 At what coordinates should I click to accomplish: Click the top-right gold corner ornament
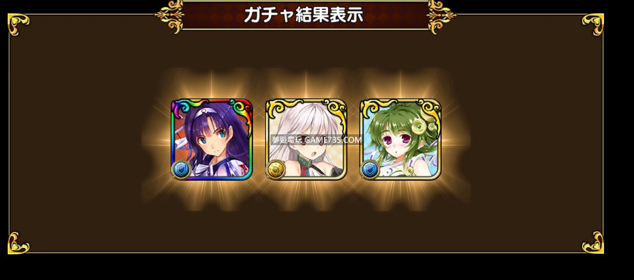tap(593, 23)
